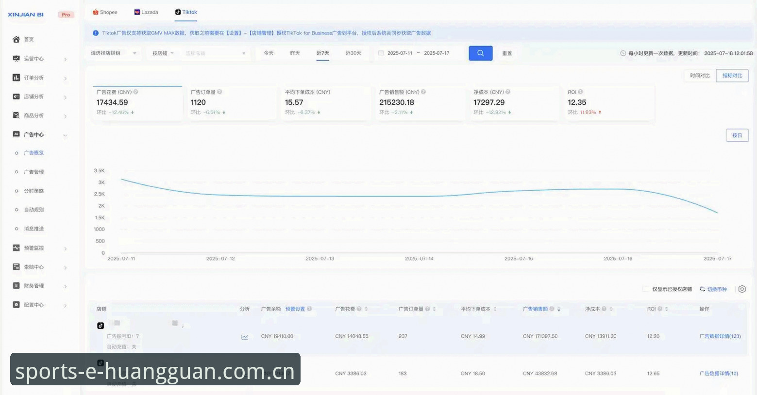Open 广告管理 in sidebar submenu

point(34,172)
